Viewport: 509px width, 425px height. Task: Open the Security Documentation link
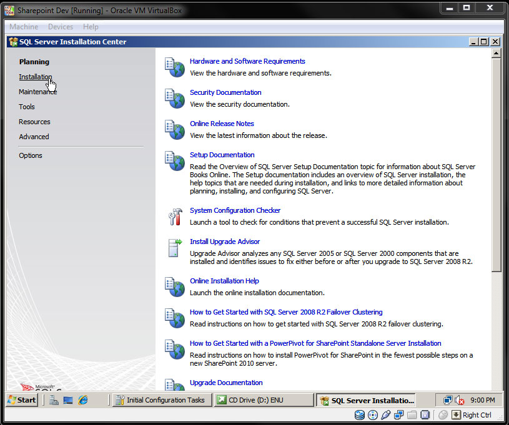pyautogui.click(x=225, y=92)
